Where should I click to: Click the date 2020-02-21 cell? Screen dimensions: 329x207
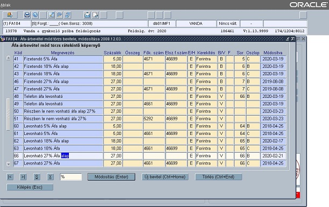[273, 156]
